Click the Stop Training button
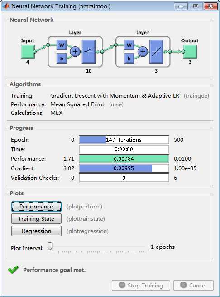This screenshot has width=220, height=297. [x=141, y=286]
